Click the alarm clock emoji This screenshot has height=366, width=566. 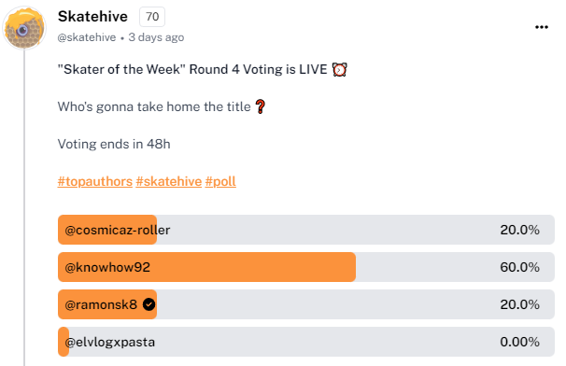pyautogui.click(x=339, y=69)
